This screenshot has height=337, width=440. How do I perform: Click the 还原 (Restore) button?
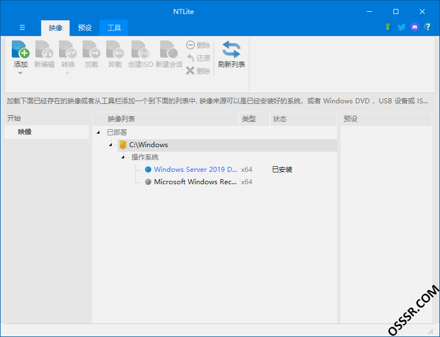[198, 58]
